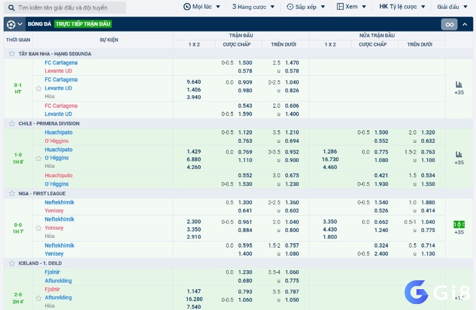Select Fjolnir 1X2 odds 1.147

pyautogui.click(x=194, y=292)
